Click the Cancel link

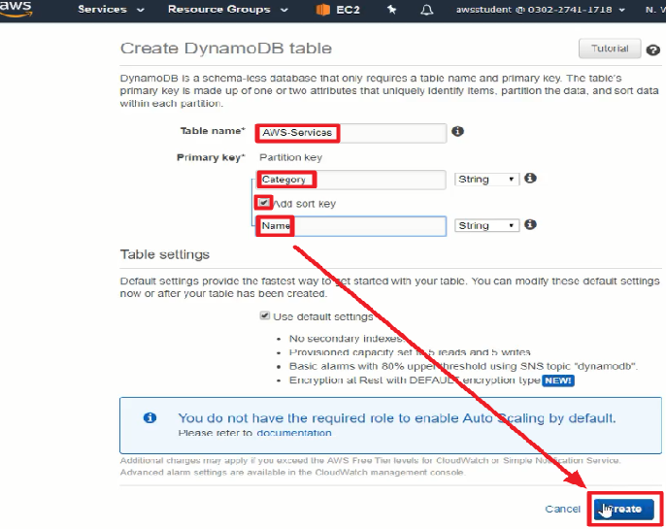click(562, 509)
